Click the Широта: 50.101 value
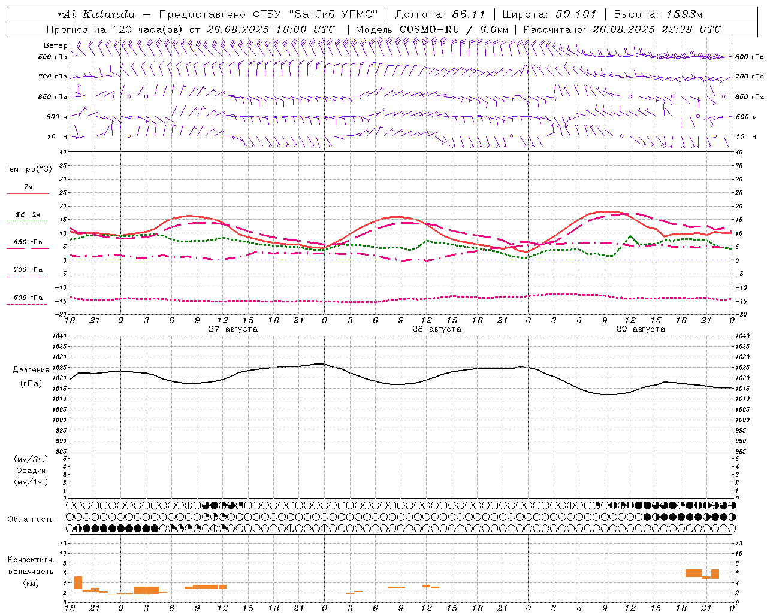 pyautogui.click(x=549, y=14)
